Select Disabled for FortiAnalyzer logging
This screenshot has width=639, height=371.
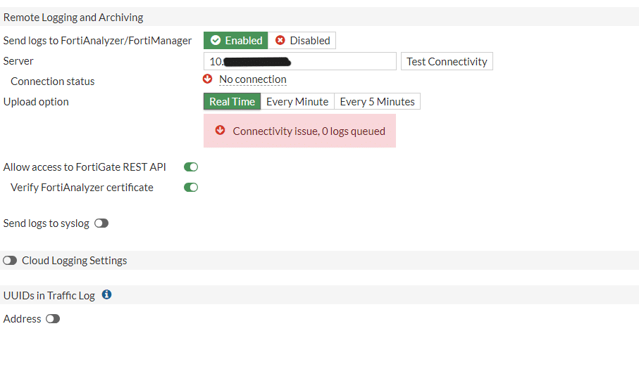302,41
